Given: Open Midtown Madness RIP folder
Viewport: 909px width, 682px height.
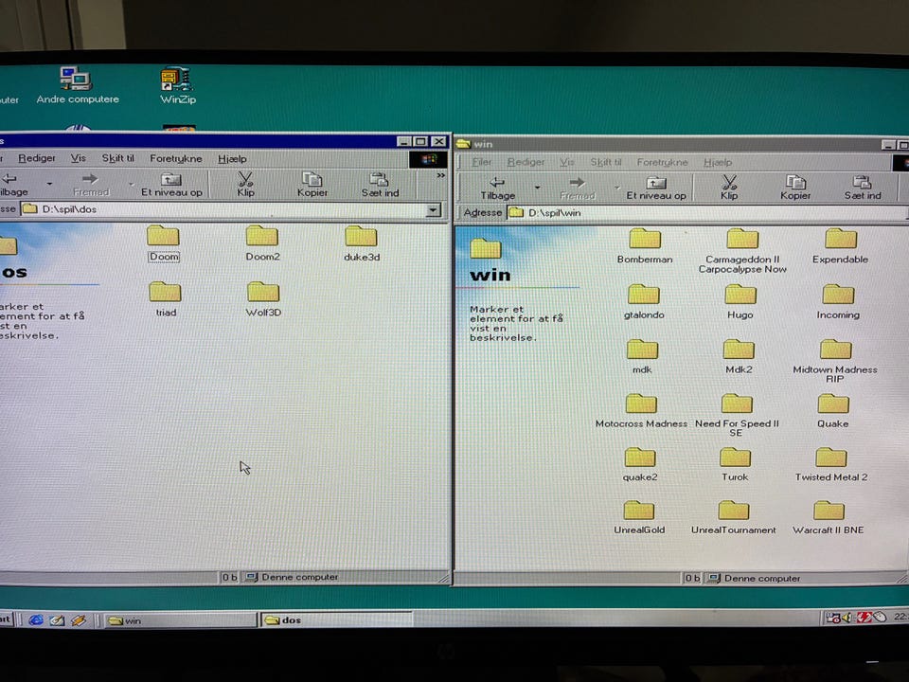Looking at the screenshot, I should point(835,361).
